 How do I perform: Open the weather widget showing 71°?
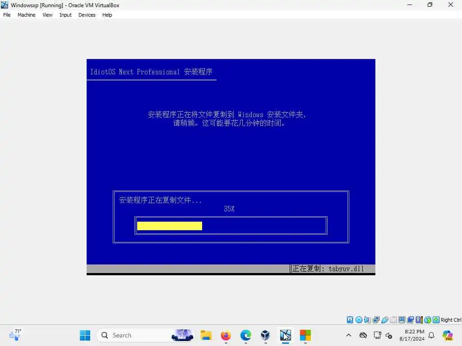pyautogui.click(x=15, y=335)
